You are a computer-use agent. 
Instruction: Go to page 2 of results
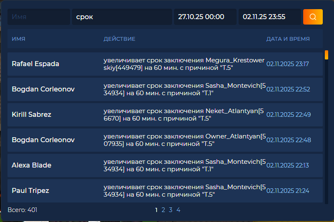coord(163,210)
